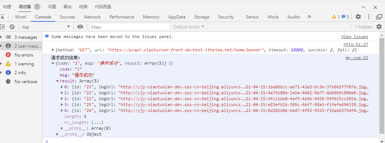Click the View issues link

click(355, 37)
